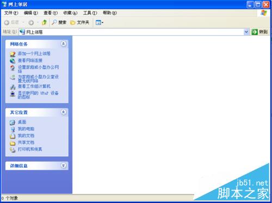Click the workgroup computers icon
Viewport: 272px width, 203px height.
click(13, 87)
